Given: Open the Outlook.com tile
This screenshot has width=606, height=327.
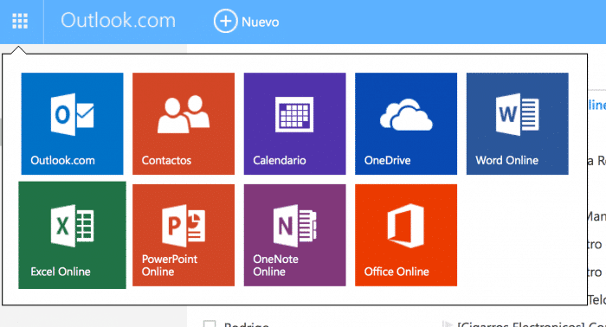Looking at the screenshot, I should pyautogui.click(x=72, y=124).
